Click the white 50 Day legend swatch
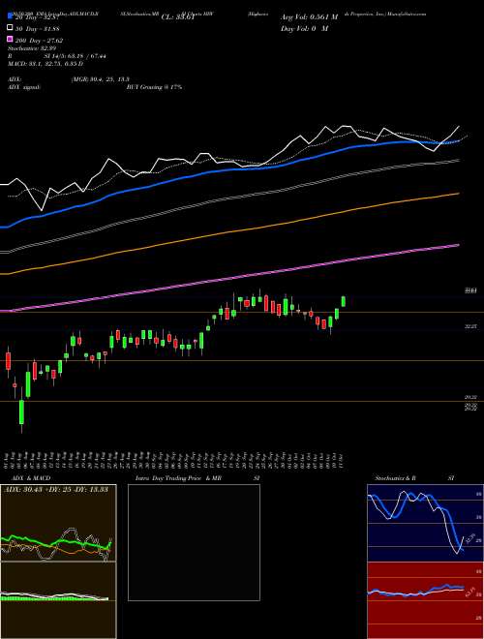 [11, 28]
